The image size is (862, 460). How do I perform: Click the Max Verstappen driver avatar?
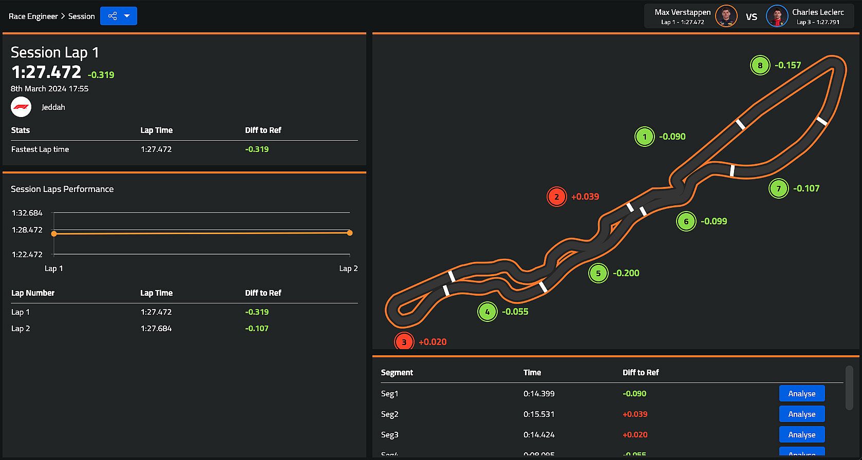726,16
